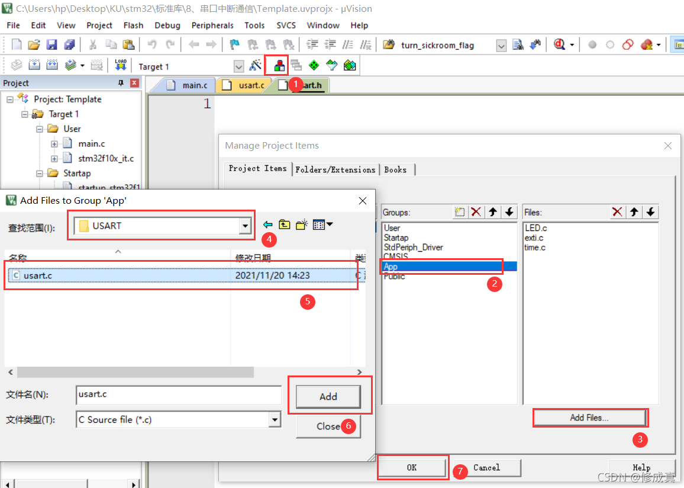Select exti.c in the Files list
684x488 pixels.
534,237
